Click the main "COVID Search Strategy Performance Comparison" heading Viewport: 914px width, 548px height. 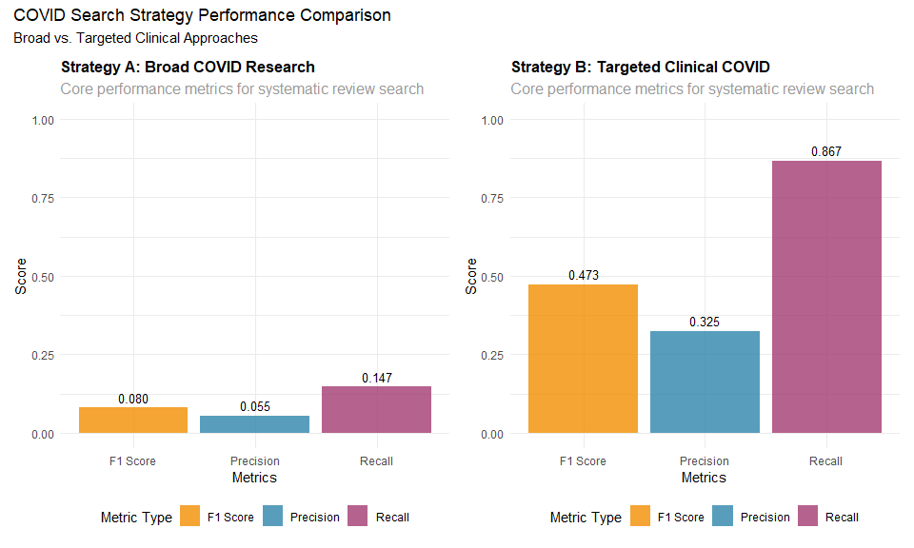[x=202, y=16]
